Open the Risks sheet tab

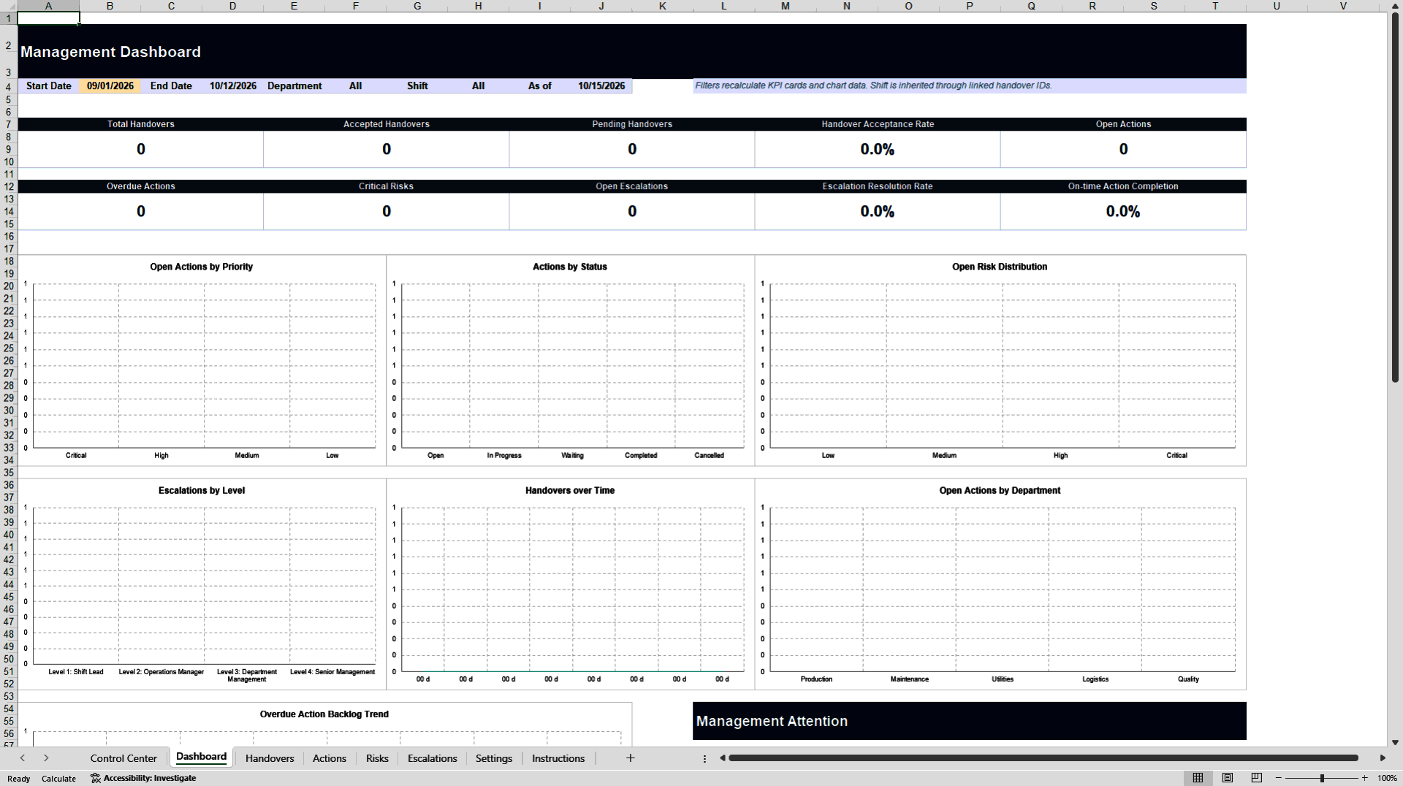pyautogui.click(x=377, y=758)
